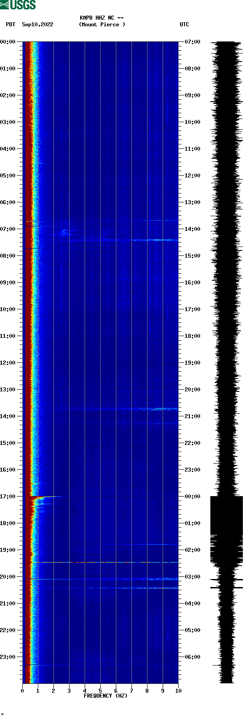Click the 'UTC' timezone label
246x719 pixels.
point(184,25)
